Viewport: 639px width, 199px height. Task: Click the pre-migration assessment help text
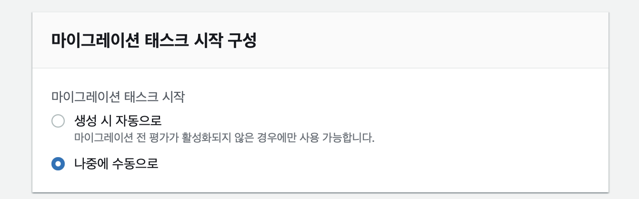pyautogui.click(x=225, y=139)
